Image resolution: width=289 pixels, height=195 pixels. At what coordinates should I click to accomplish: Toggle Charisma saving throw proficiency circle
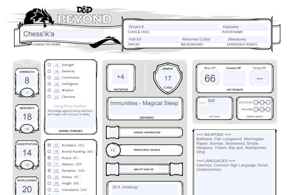[x=49, y=96]
